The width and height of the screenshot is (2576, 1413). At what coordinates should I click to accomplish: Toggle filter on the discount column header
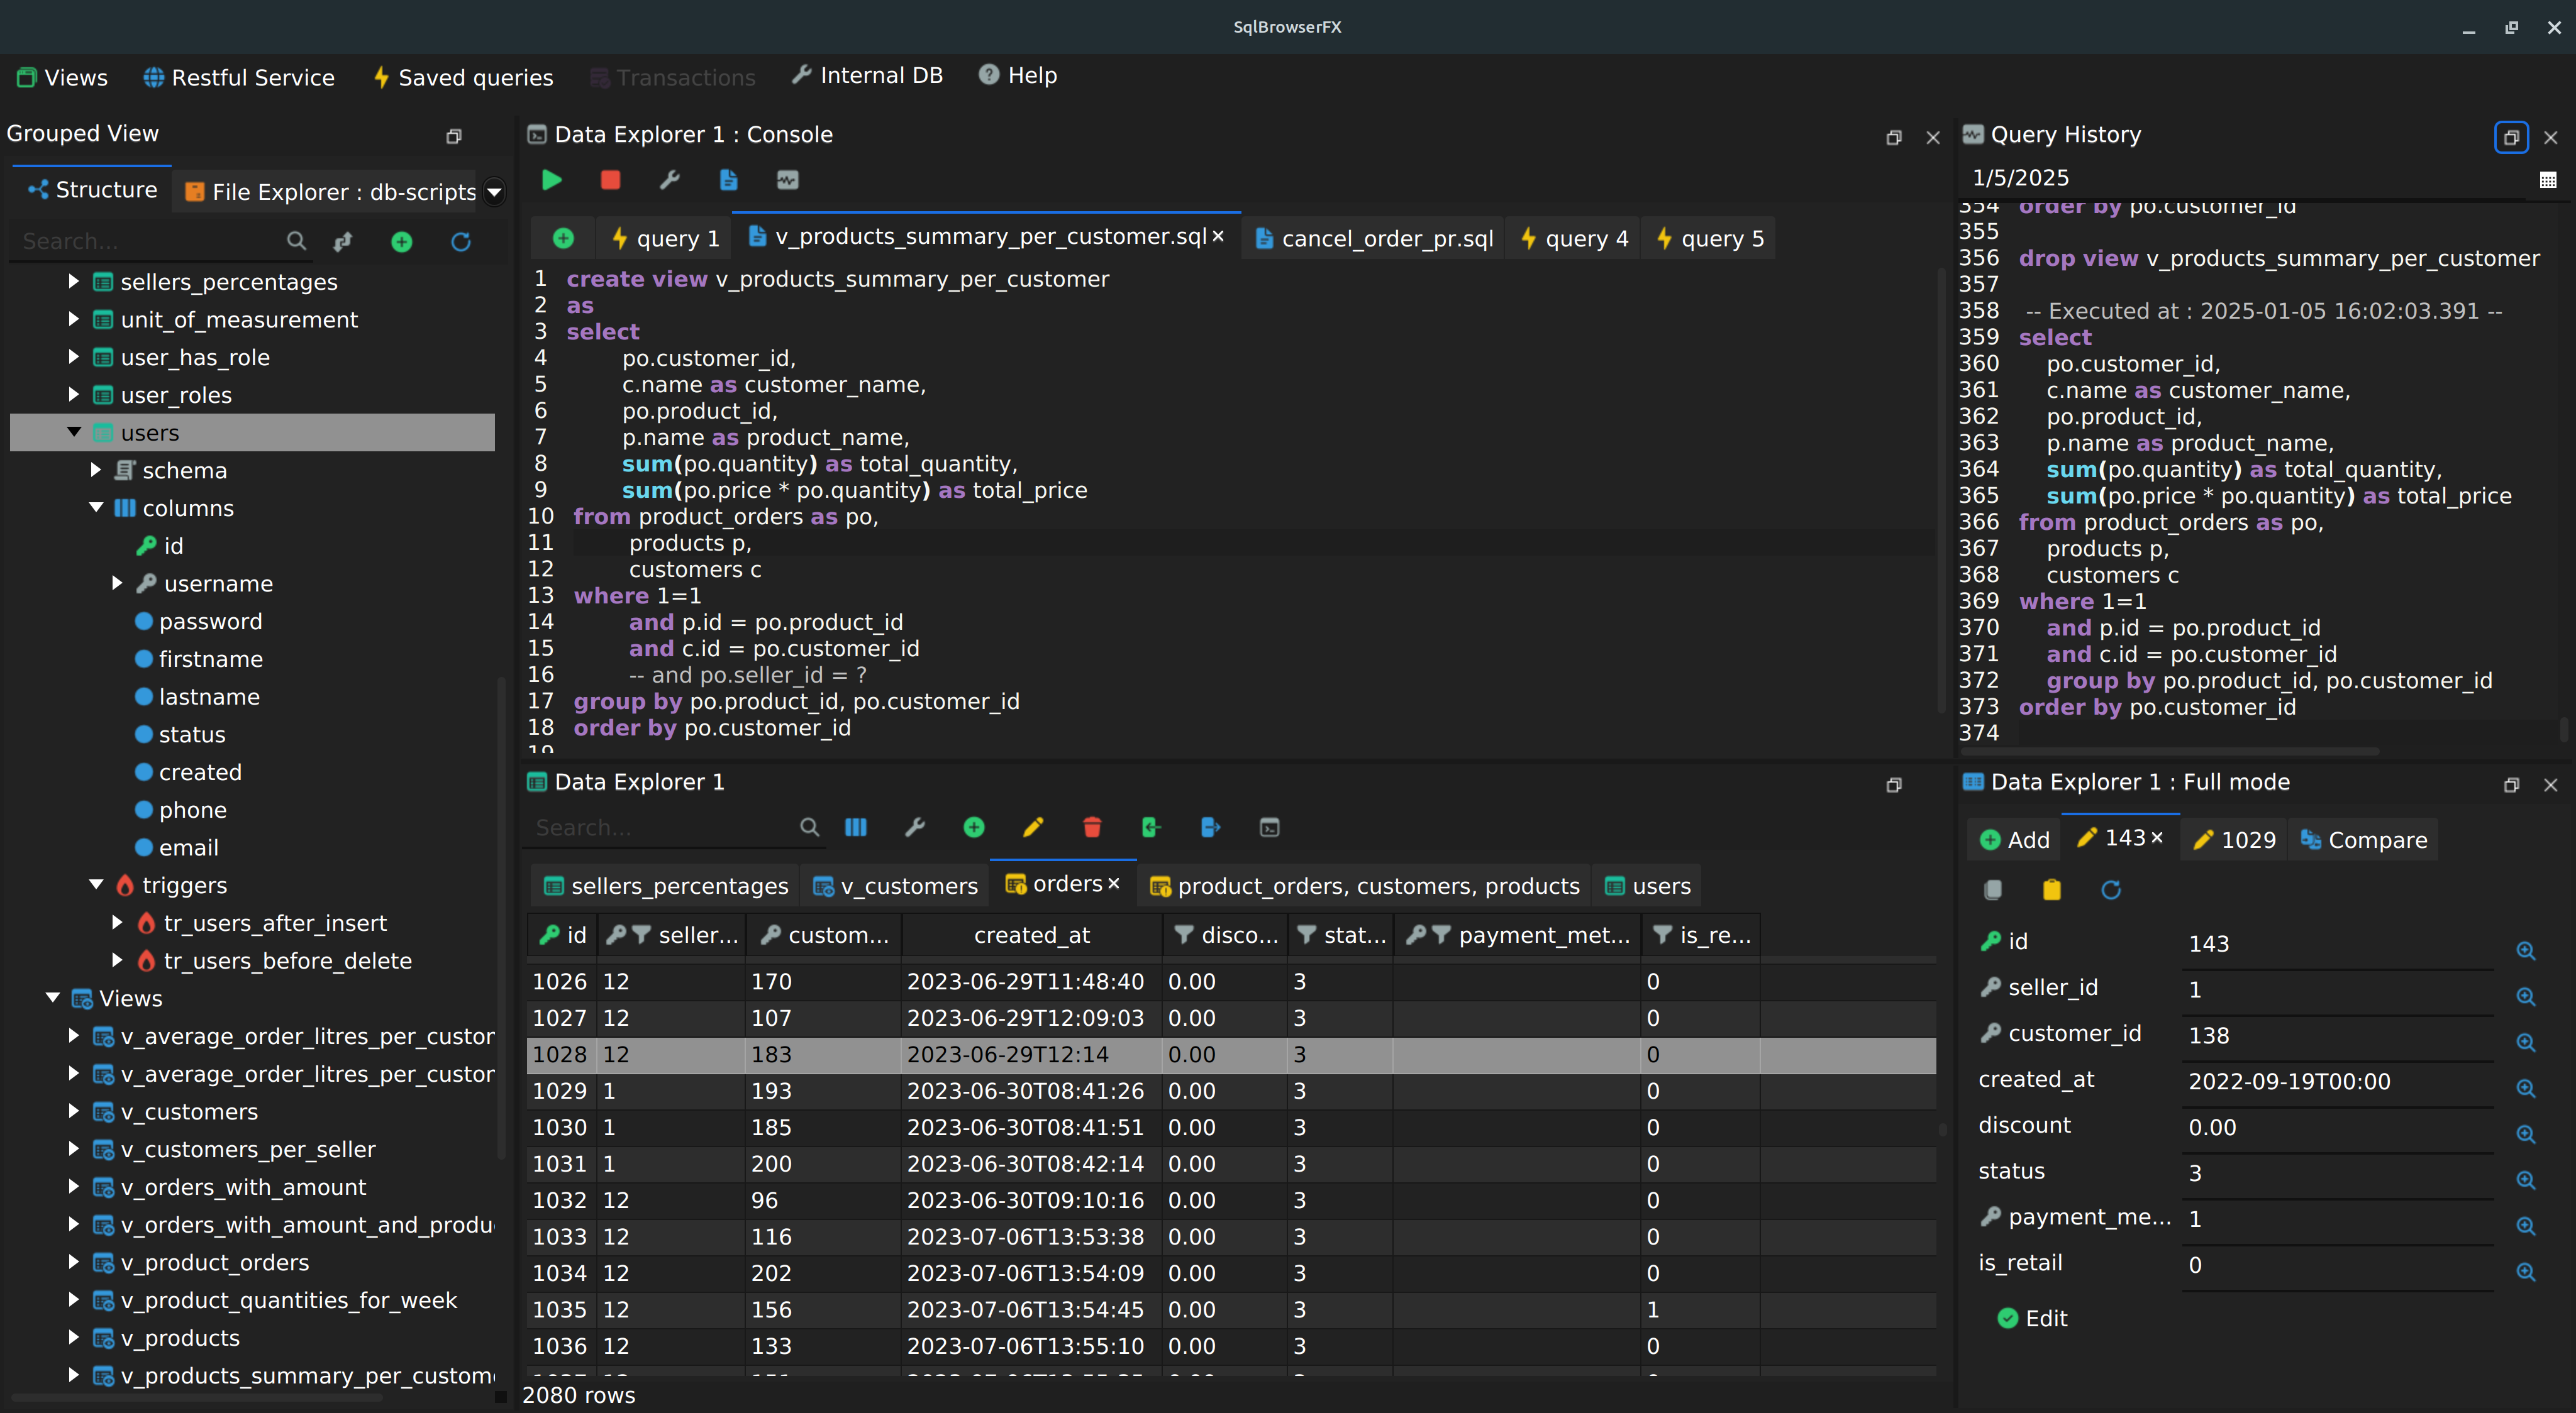pos(1184,935)
